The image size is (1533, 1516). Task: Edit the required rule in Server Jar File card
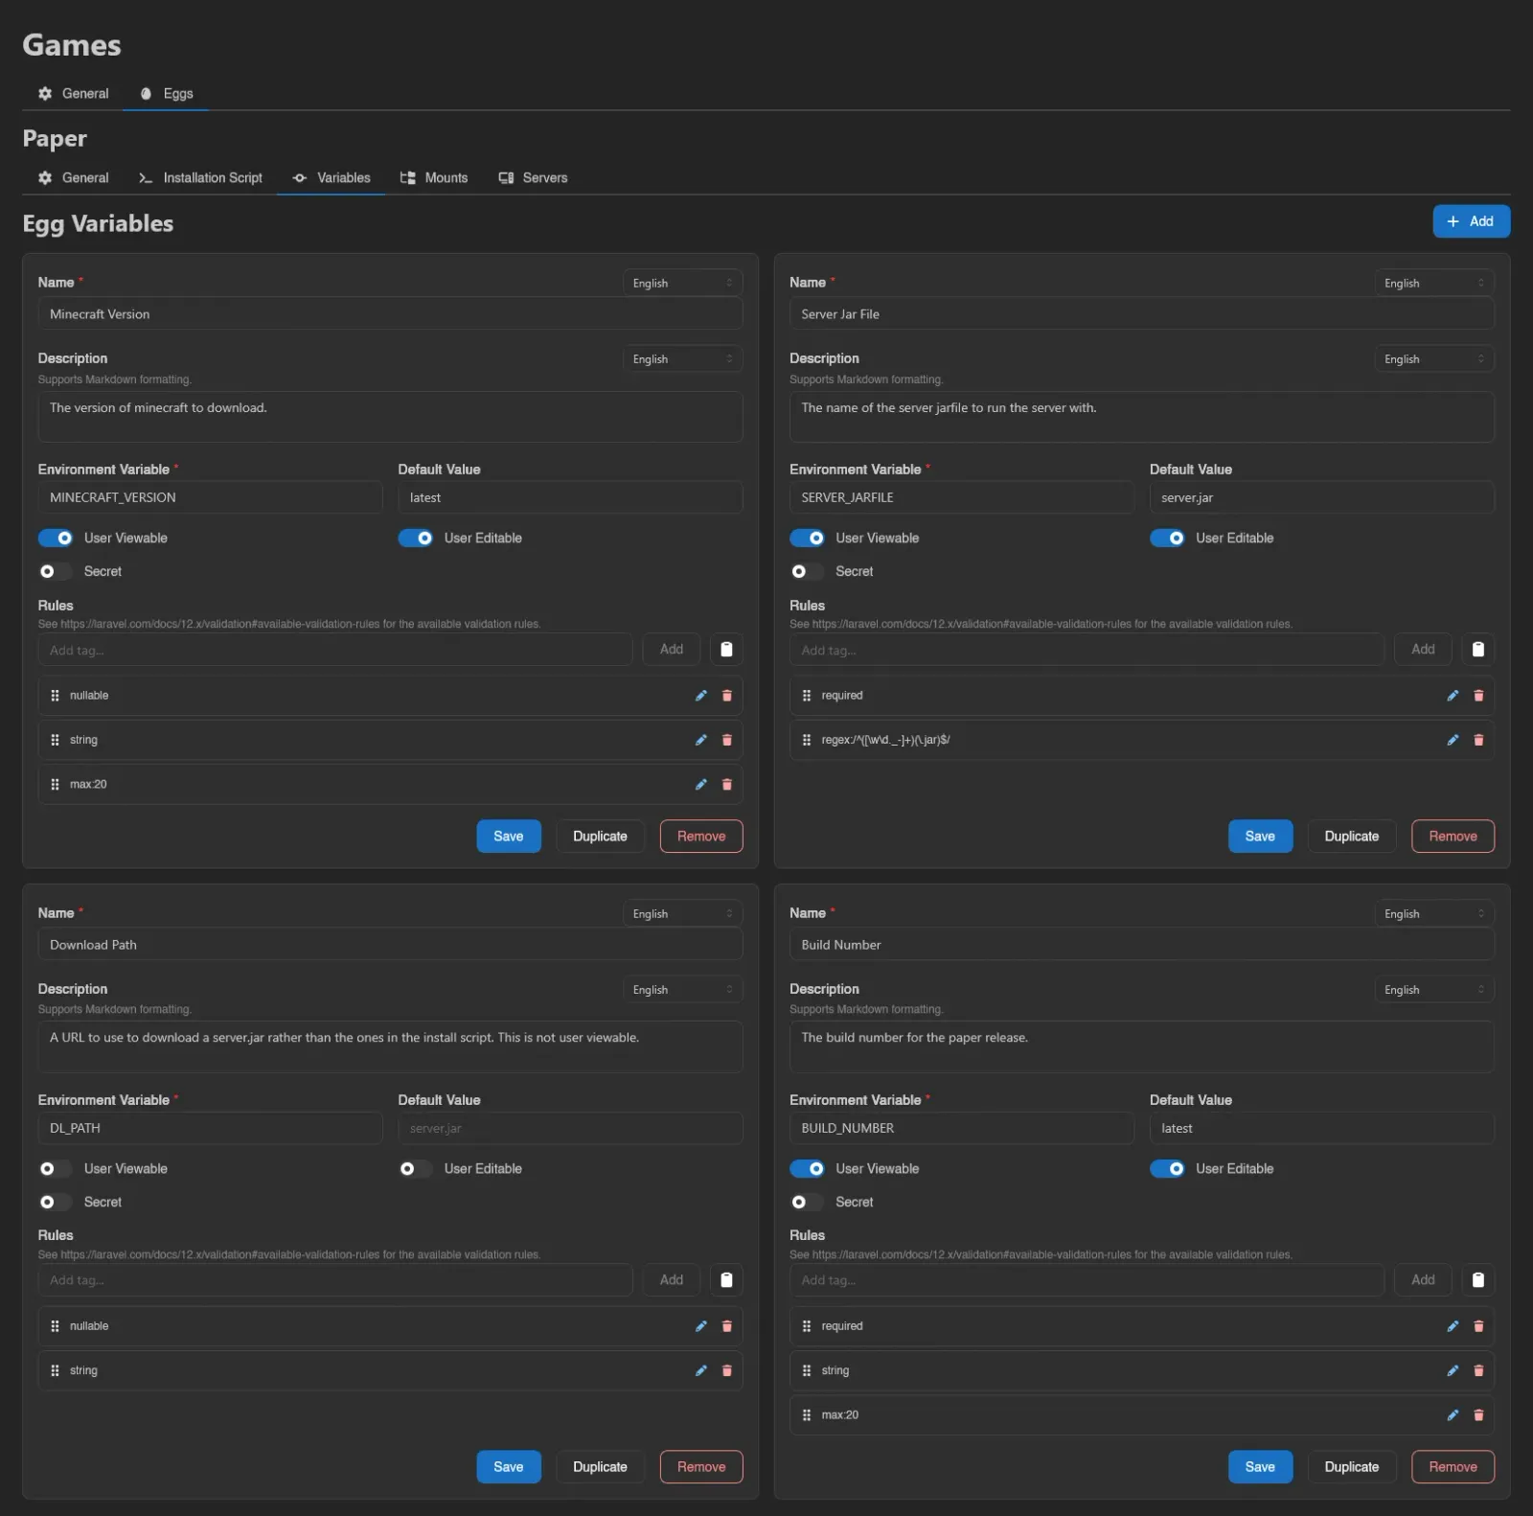[x=1453, y=696]
